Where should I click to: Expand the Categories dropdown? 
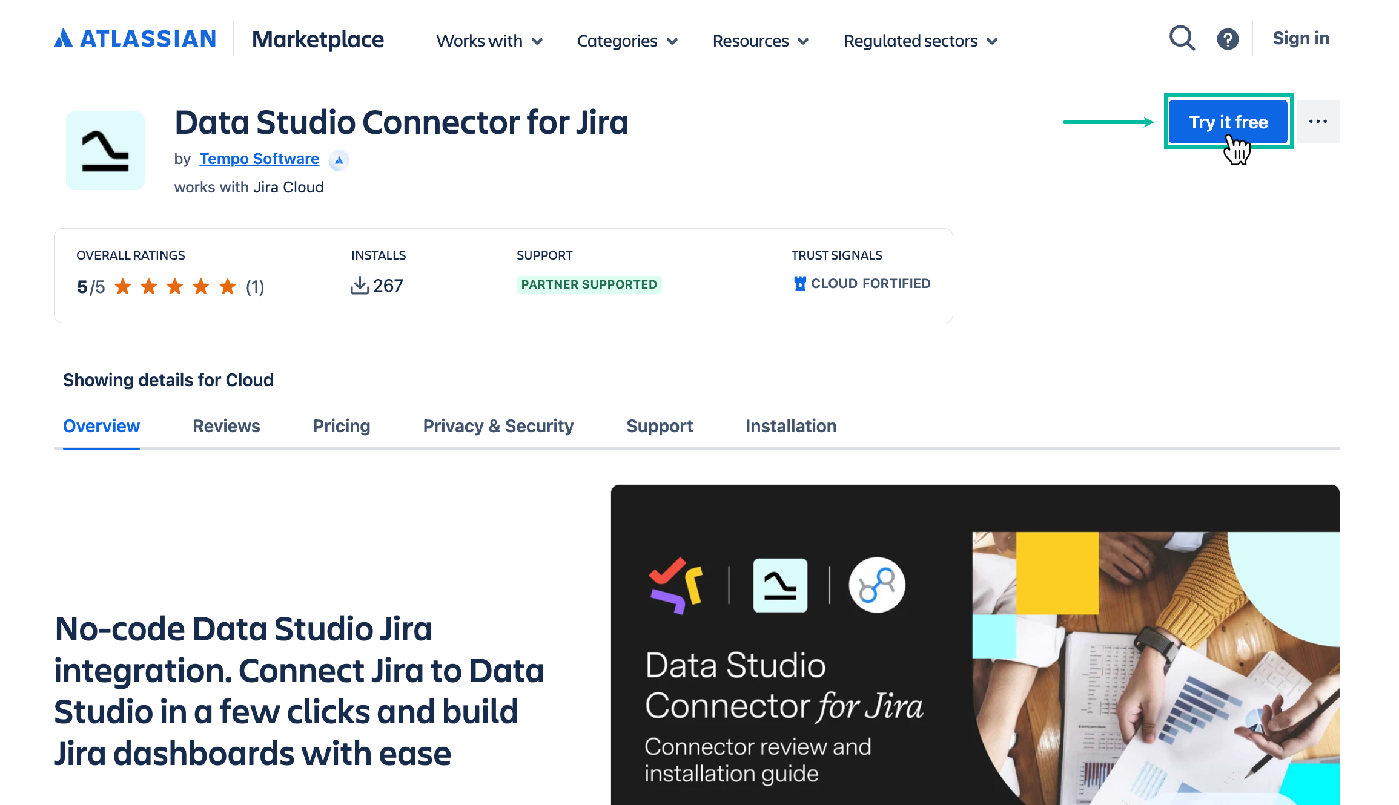(x=627, y=41)
